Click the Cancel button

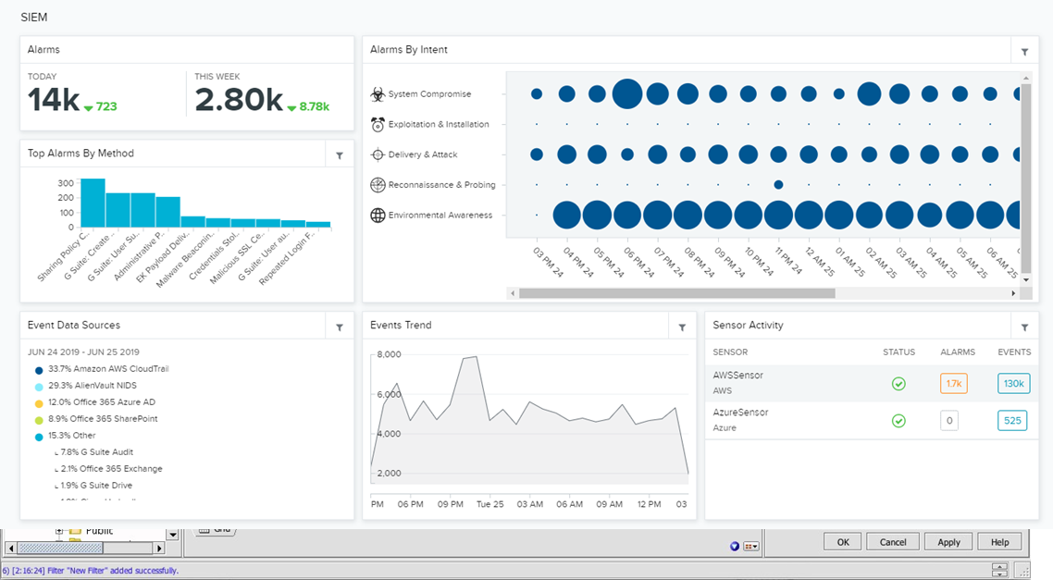(x=893, y=542)
